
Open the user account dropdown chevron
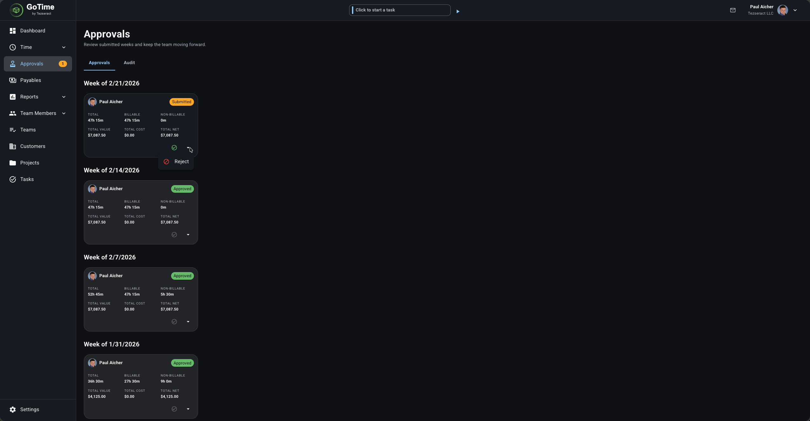click(795, 10)
